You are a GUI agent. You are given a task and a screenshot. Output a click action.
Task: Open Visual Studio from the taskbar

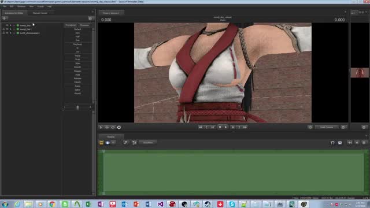(x=160, y=204)
